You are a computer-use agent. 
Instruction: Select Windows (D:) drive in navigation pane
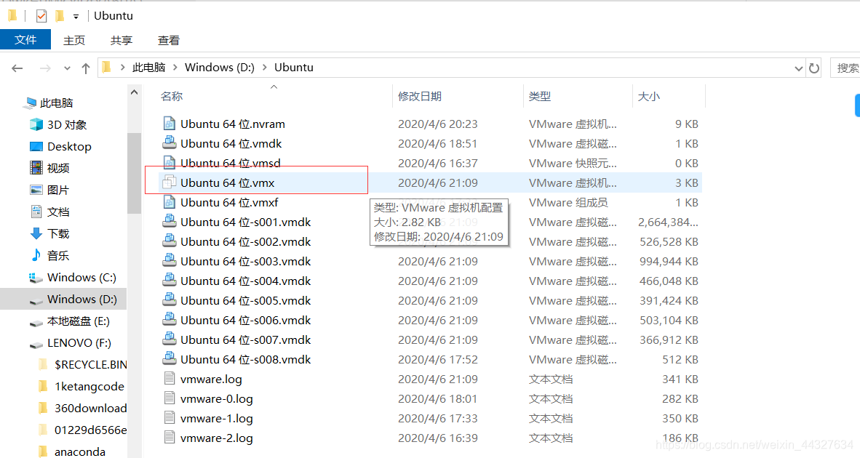pos(81,299)
